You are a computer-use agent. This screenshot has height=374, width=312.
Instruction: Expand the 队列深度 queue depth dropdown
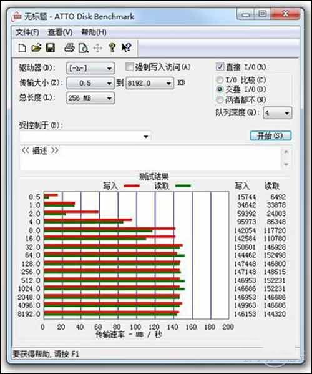pos(278,112)
